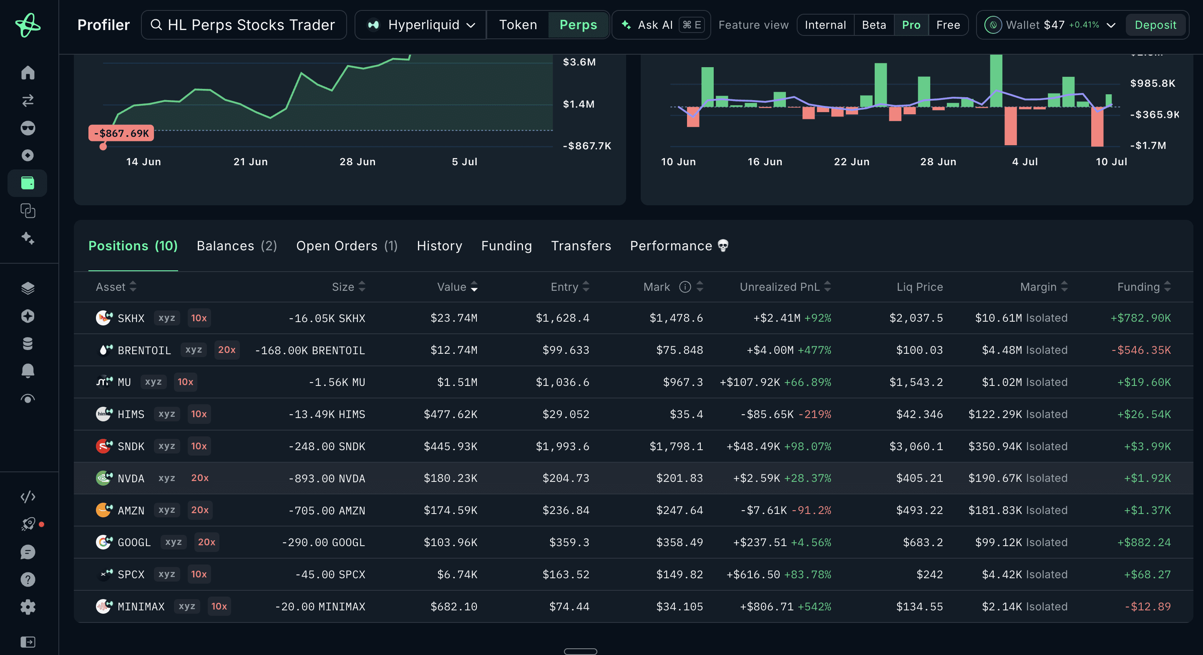Switch to Token view toggle
This screenshot has height=655, width=1203.
coord(517,25)
